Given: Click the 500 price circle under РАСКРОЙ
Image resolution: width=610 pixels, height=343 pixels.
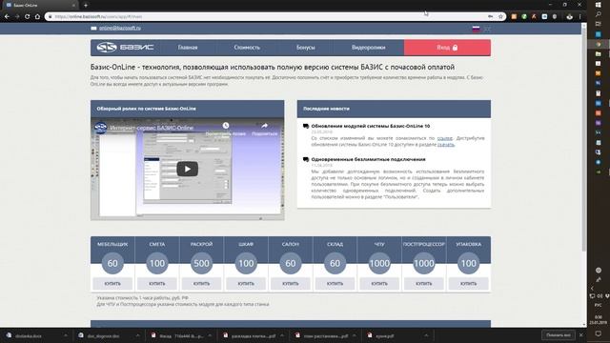Looking at the screenshot, I should pos(201,263).
